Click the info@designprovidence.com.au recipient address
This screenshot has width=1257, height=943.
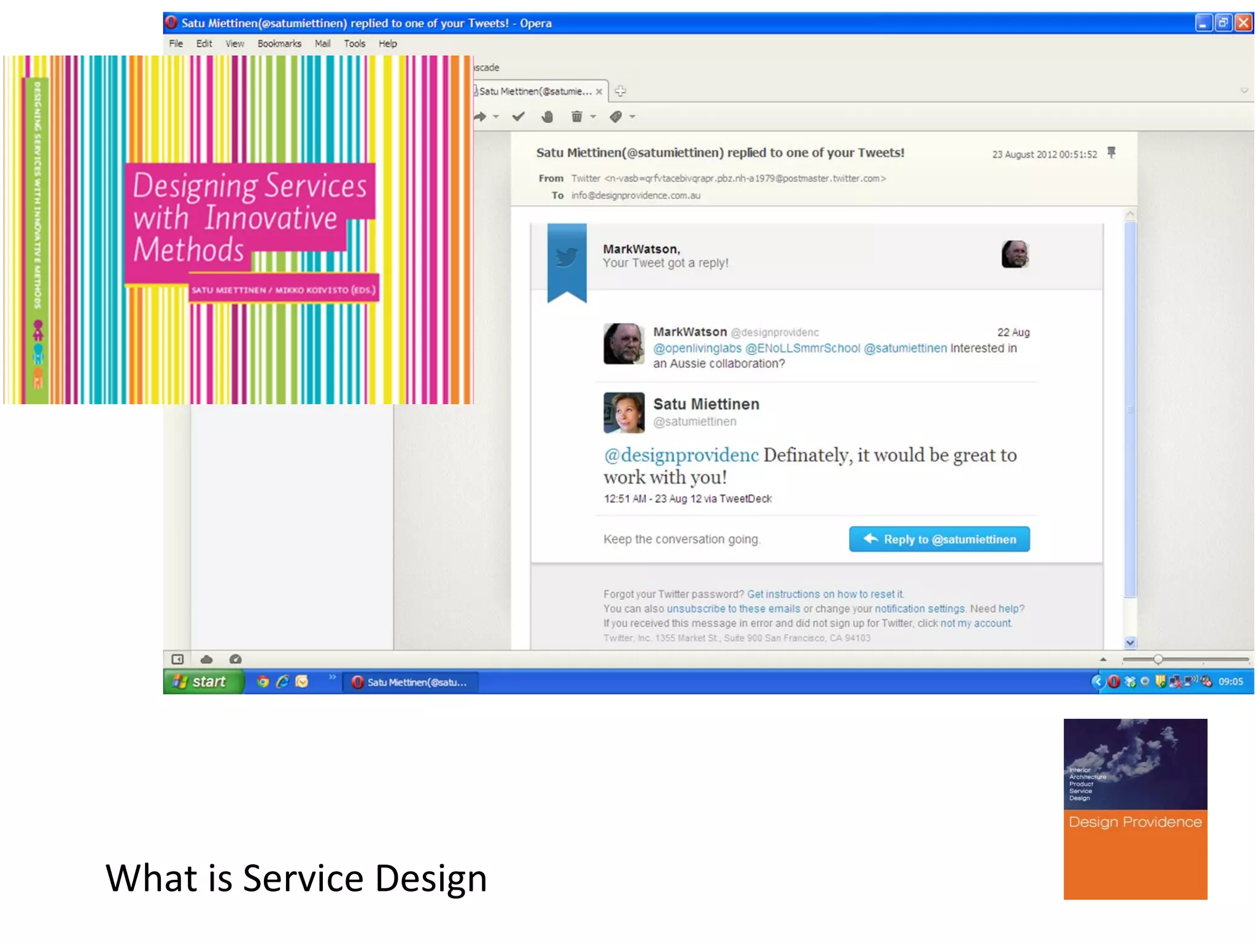pos(635,195)
